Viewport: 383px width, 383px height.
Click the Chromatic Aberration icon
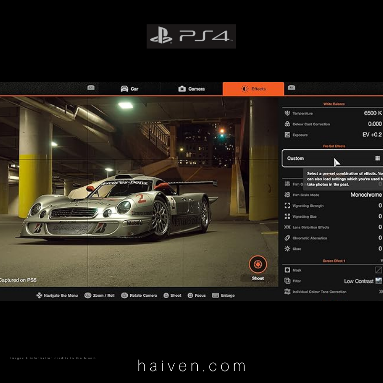(287, 238)
